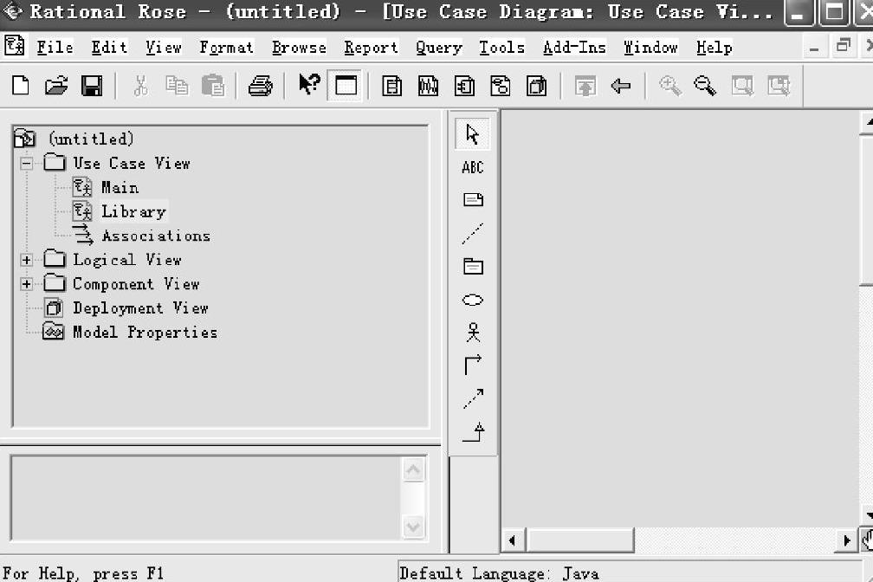Open the Edit menu
The image size is (873, 582).
109,48
